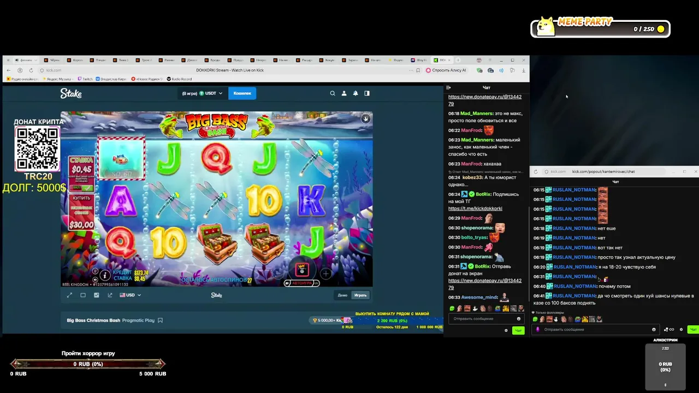
Task: Reload the browser page
Action: tap(31, 70)
